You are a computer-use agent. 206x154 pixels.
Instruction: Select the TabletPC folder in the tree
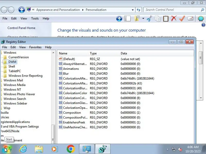click(15, 71)
